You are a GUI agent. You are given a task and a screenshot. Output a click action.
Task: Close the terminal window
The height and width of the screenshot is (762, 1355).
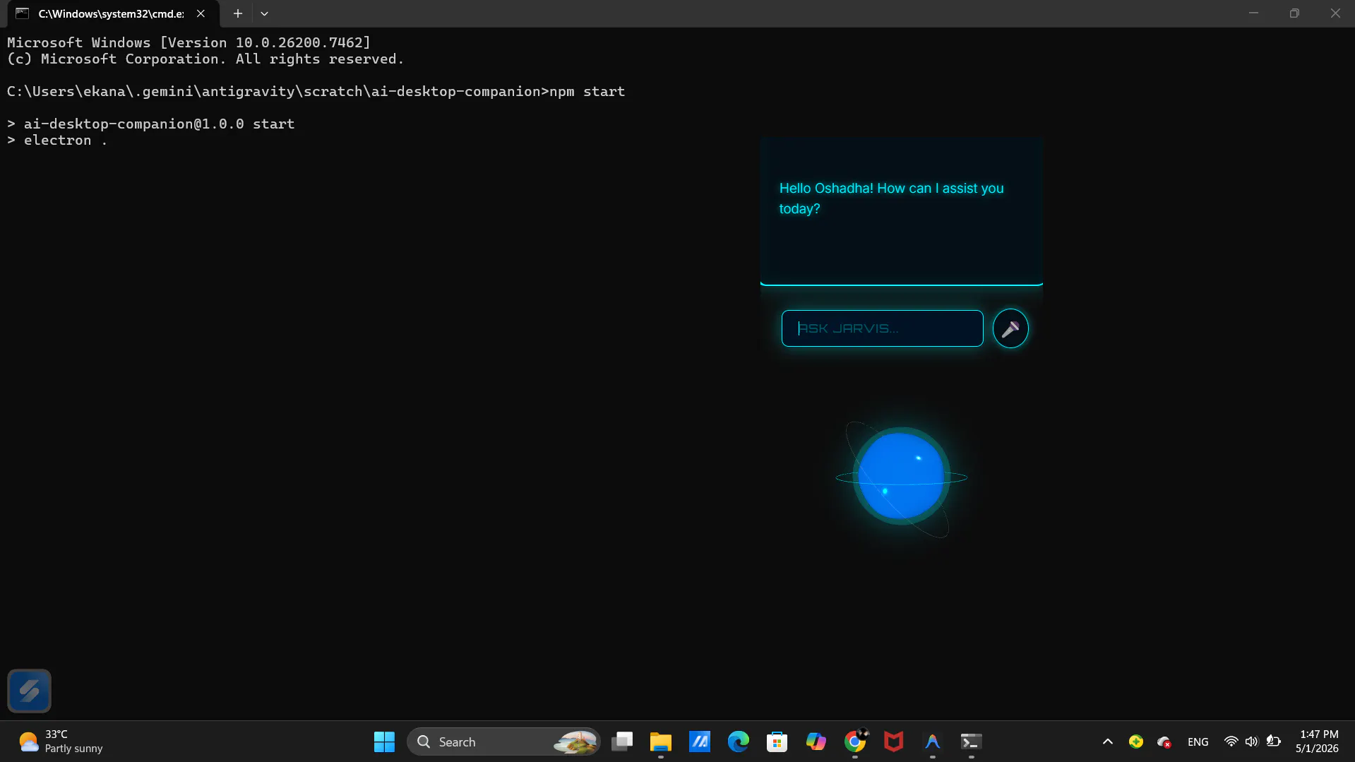[1335, 13]
